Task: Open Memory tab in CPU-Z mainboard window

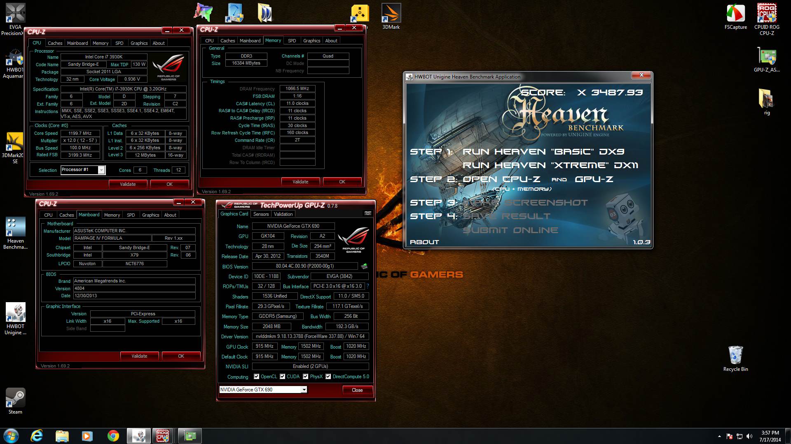Action: (112, 215)
